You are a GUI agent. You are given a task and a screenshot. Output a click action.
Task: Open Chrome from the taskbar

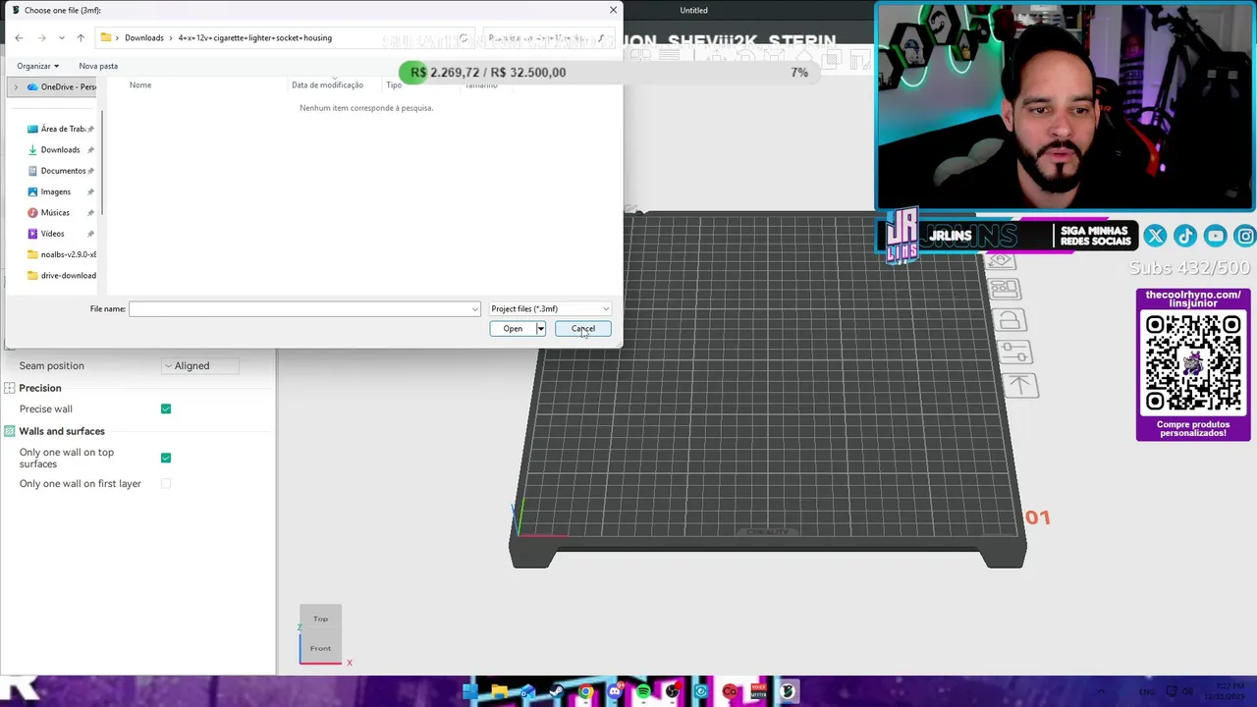pos(585,691)
